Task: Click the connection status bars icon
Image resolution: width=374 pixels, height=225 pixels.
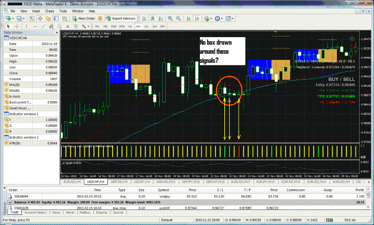Action: click(x=329, y=220)
